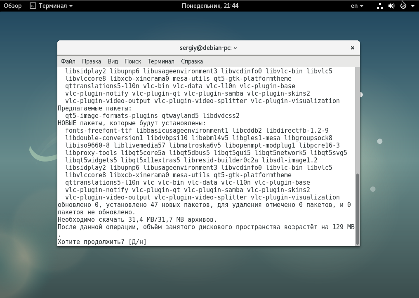The height and width of the screenshot is (298, 419).
Task: Click the volume speaker icon
Action: tap(391, 6)
